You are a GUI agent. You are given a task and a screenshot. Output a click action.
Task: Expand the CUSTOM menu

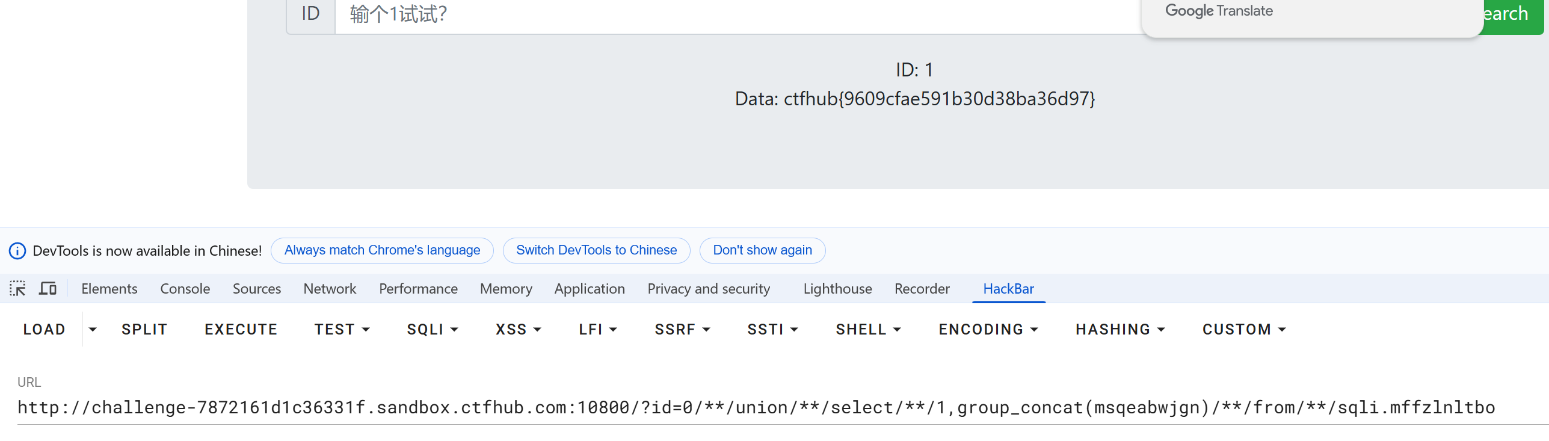[1243, 330]
